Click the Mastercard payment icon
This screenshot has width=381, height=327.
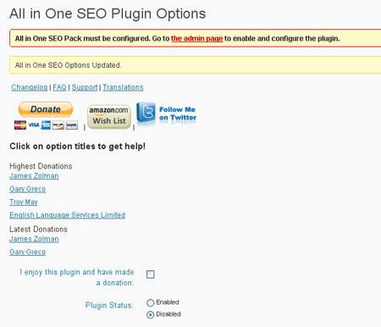[x=20, y=125]
